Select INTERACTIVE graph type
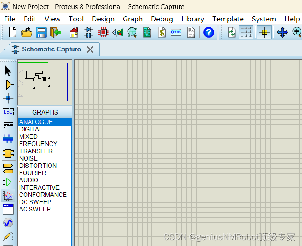This screenshot has width=302, height=246. coord(45,187)
